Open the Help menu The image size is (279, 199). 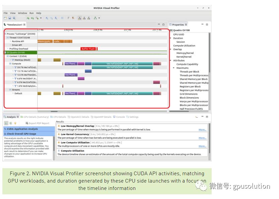point(39,13)
